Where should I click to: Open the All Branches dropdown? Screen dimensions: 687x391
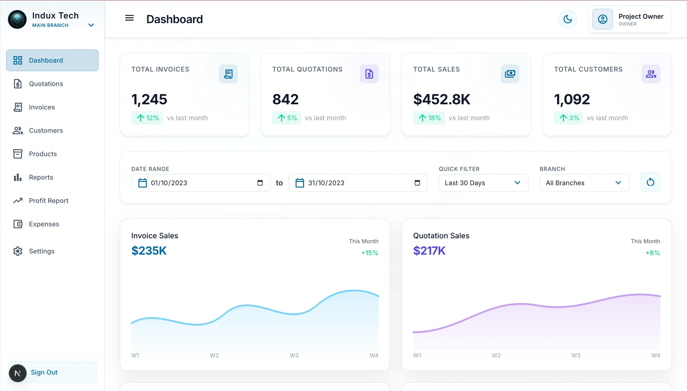point(584,183)
